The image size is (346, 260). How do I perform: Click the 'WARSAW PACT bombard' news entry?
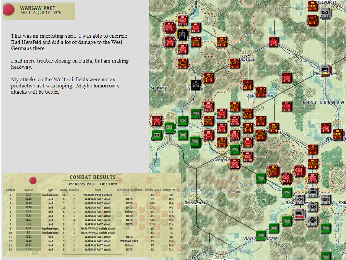98,195
